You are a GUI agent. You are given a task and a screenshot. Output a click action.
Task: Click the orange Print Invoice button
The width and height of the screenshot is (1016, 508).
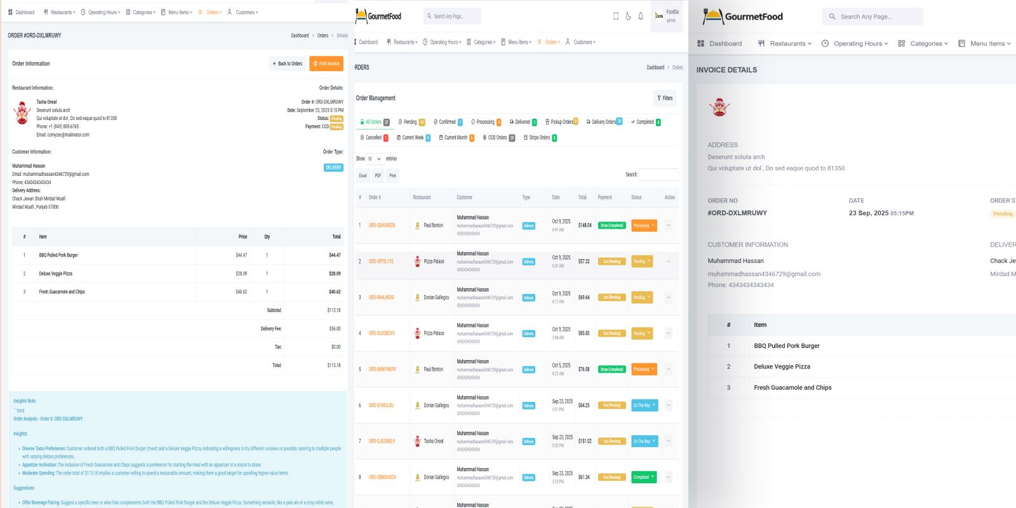click(326, 63)
